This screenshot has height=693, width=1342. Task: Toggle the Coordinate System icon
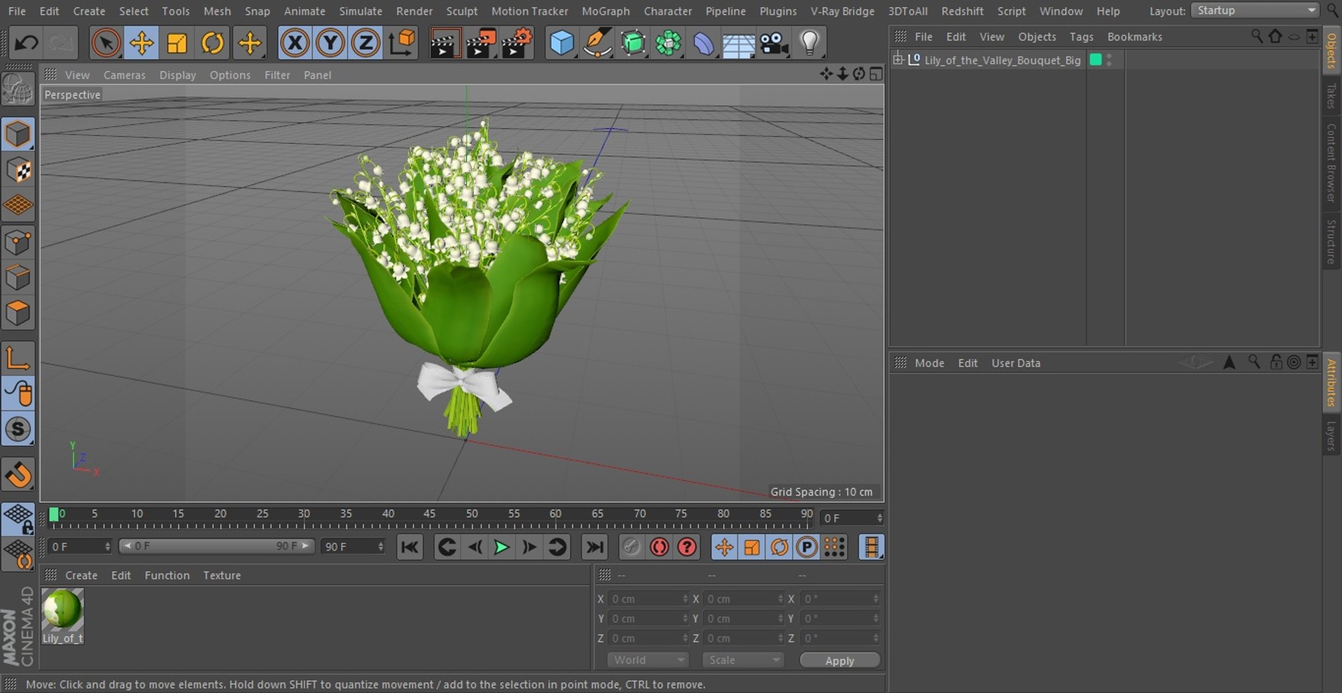pos(402,43)
